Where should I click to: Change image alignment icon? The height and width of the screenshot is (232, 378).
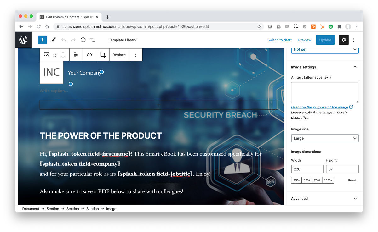(x=76, y=55)
